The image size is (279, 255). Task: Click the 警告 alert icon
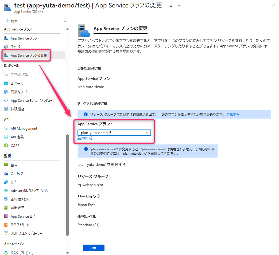tap(6, 165)
